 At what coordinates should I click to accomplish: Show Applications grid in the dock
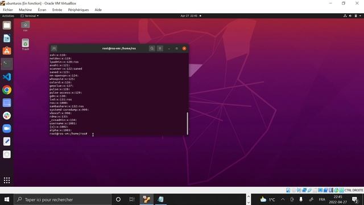coord(7,181)
